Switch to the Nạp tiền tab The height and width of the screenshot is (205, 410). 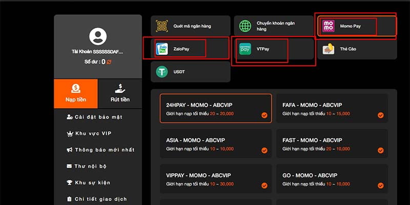pos(75,94)
